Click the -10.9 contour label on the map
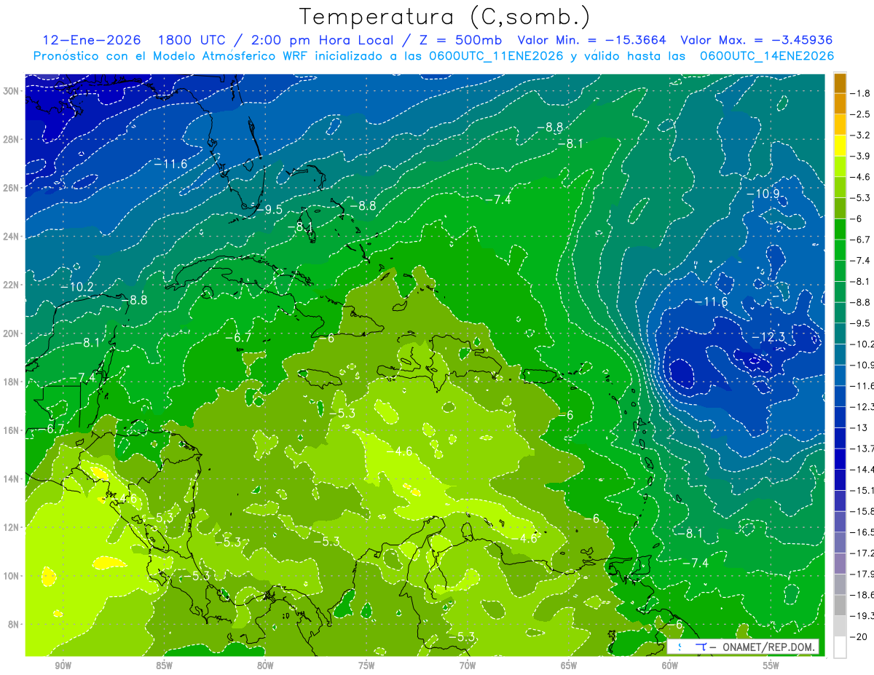This screenshot has width=874, height=675. [764, 194]
